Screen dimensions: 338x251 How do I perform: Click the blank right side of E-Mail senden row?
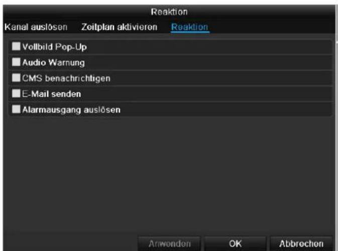[x=207, y=94]
